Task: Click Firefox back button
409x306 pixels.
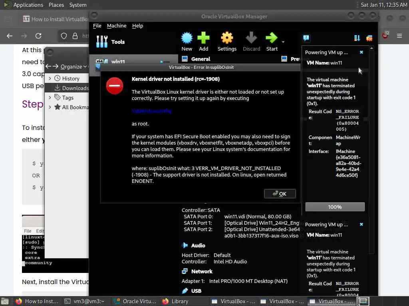Action: click(10, 36)
